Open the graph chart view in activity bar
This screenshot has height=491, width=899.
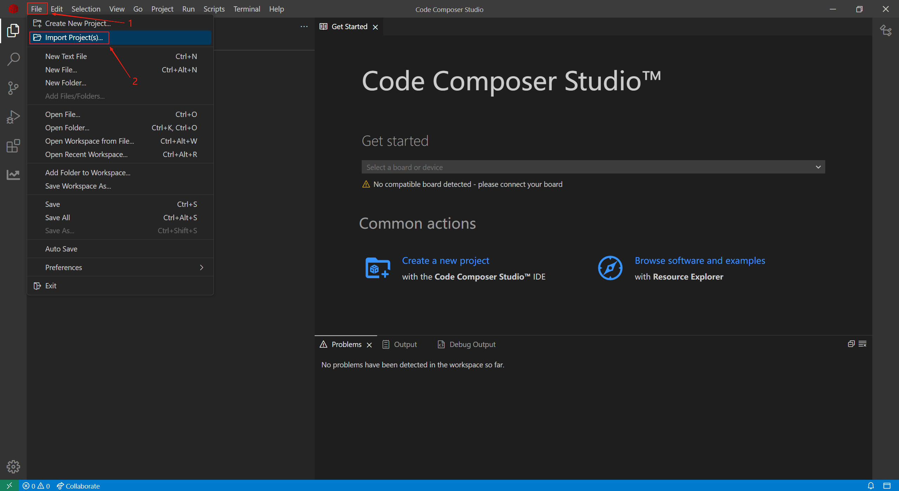[13, 175]
